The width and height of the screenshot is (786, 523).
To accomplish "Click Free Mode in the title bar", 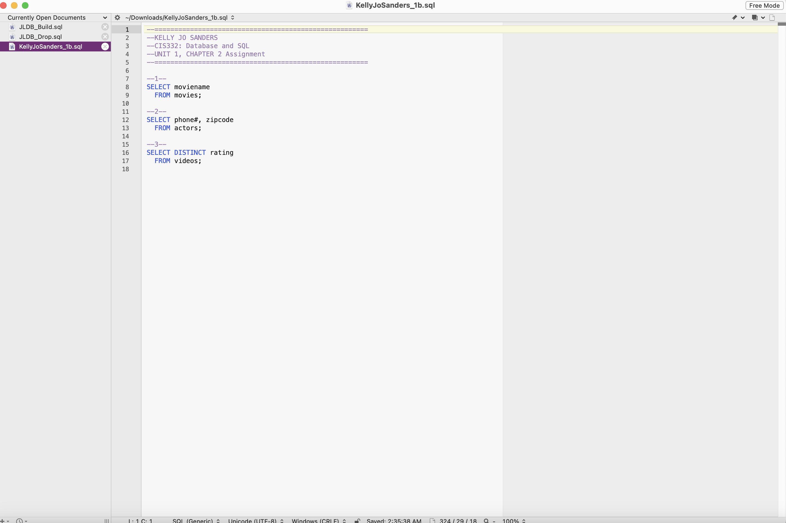I will (765, 5).
